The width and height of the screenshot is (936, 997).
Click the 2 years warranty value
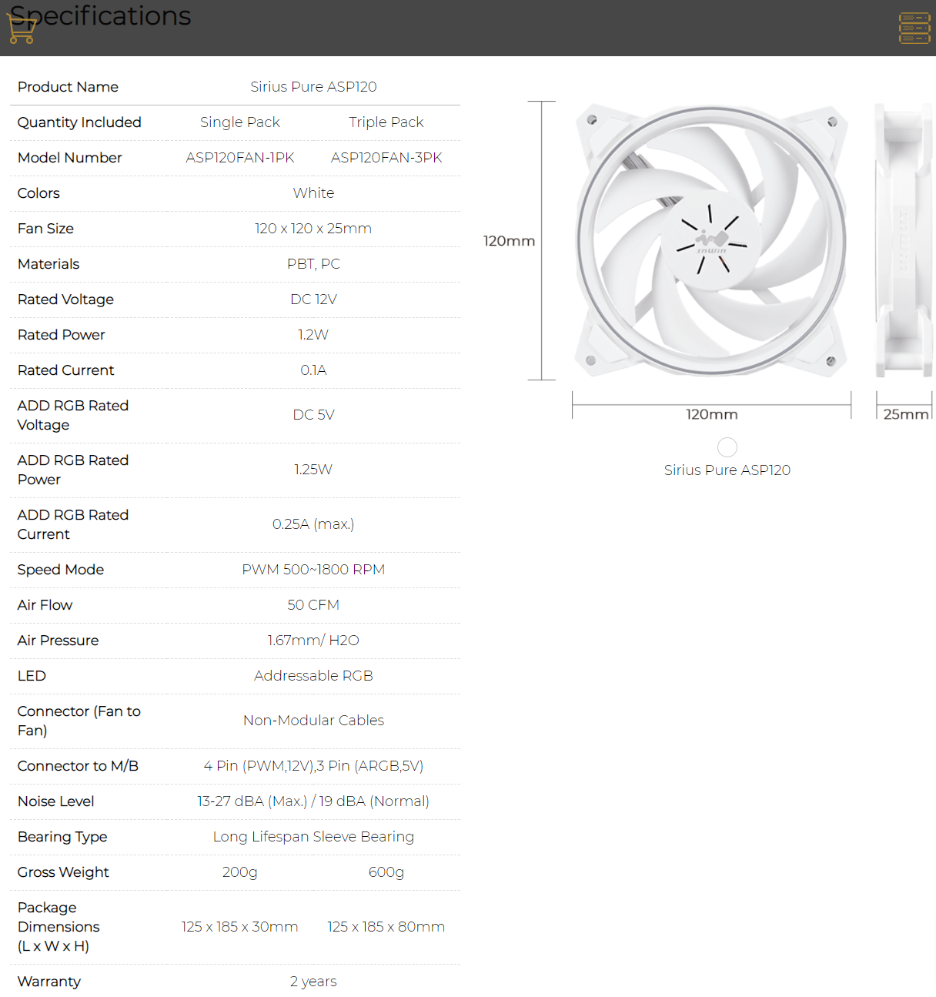(313, 982)
